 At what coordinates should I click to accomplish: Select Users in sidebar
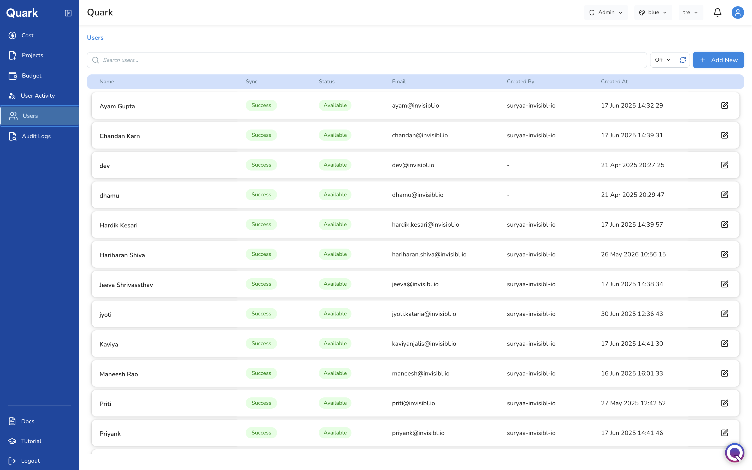39,116
